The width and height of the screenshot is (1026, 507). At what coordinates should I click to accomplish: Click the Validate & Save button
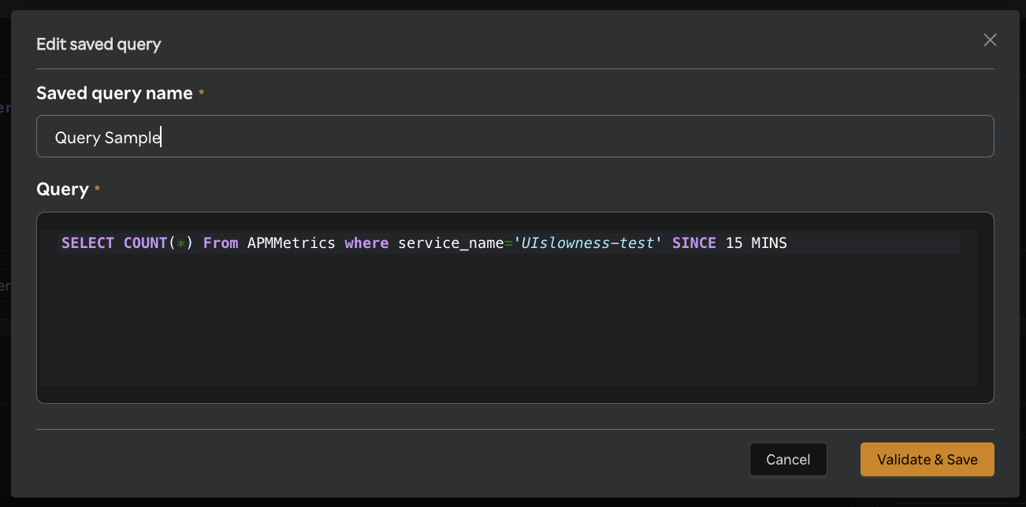927,459
